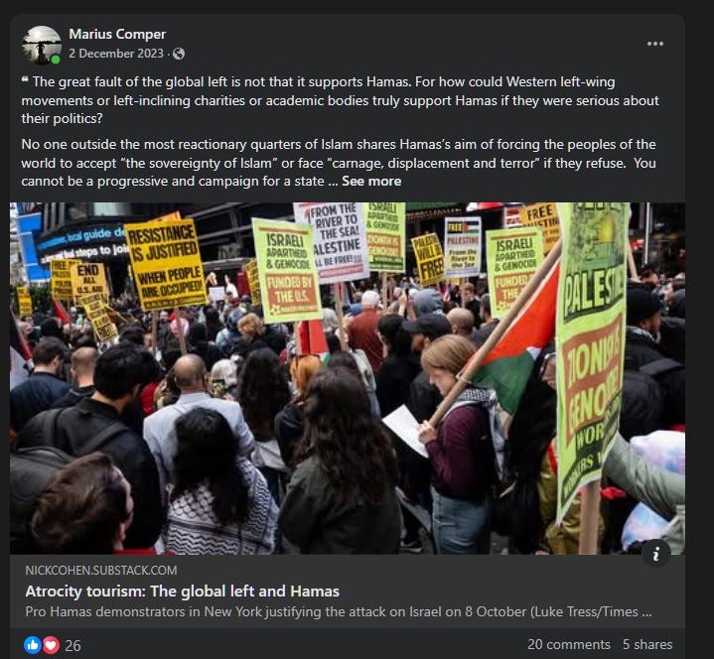The image size is (714, 659).
Task: View the 5 shares list
Action: tap(647, 644)
